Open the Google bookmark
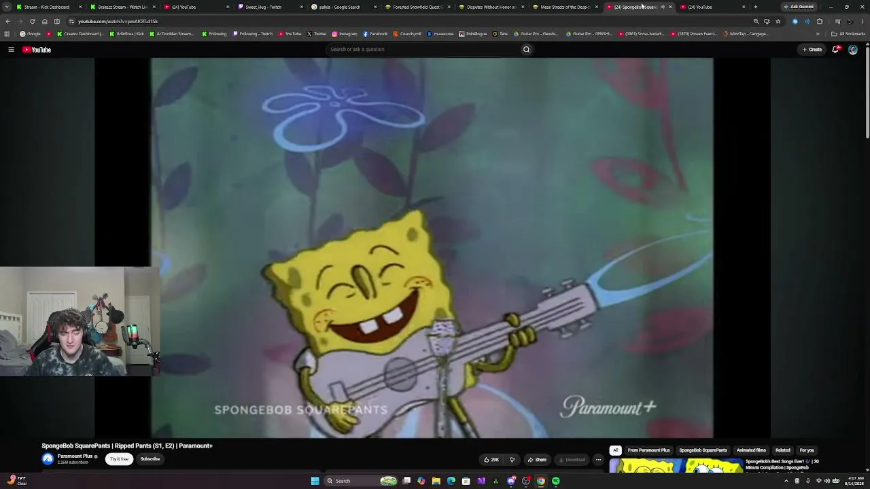The image size is (870, 489). click(x=31, y=34)
